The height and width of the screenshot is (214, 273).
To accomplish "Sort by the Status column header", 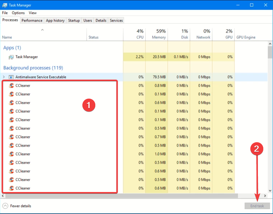I will (x=105, y=35).
